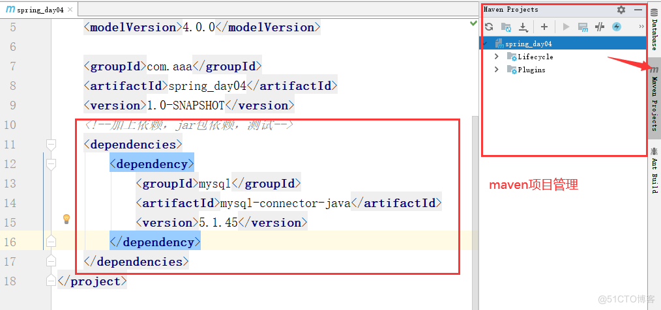Click the green inspection checkmark in editor

473,23
